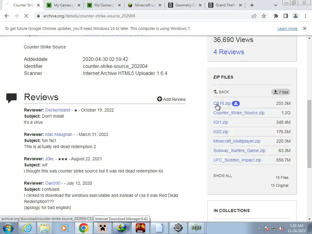Show hidden system tray icons
Viewport: 312px width, 234px height.
(259, 228)
